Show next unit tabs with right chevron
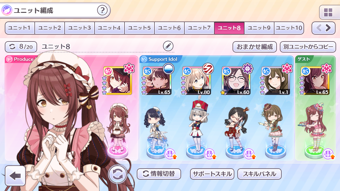This screenshot has height=191, width=340. coord(328,28)
